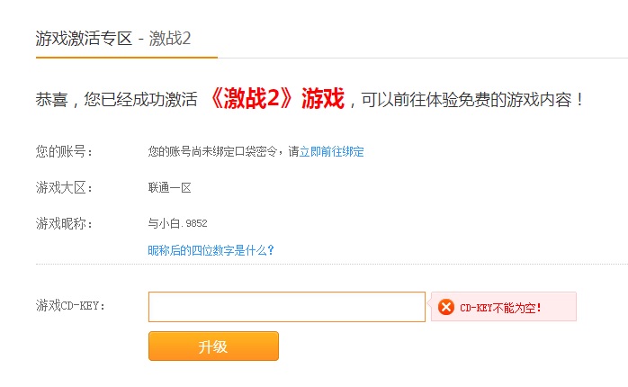Screen dimensions: 628x387
Task: Click the 您的账号: label
Action: point(65,152)
